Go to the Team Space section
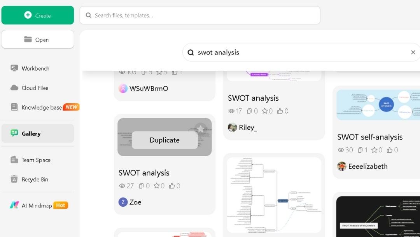The image size is (420, 237). click(36, 160)
